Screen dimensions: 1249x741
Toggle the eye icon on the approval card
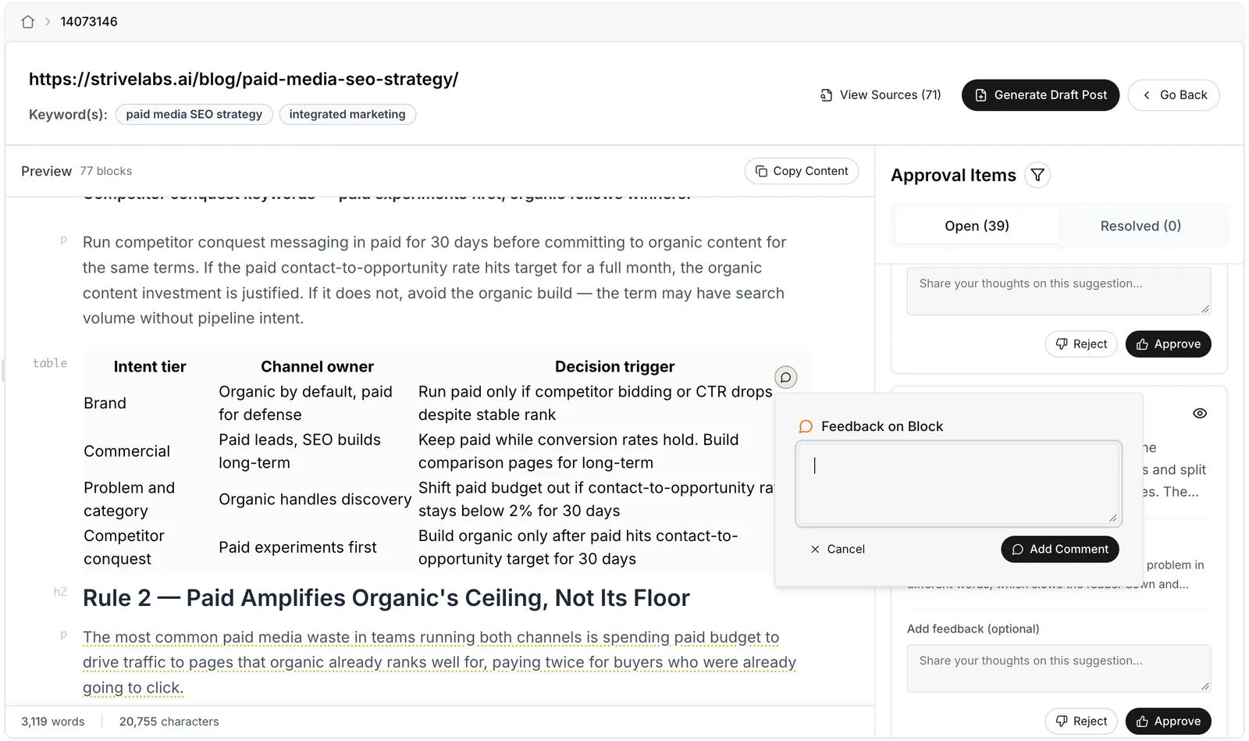pyautogui.click(x=1200, y=413)
